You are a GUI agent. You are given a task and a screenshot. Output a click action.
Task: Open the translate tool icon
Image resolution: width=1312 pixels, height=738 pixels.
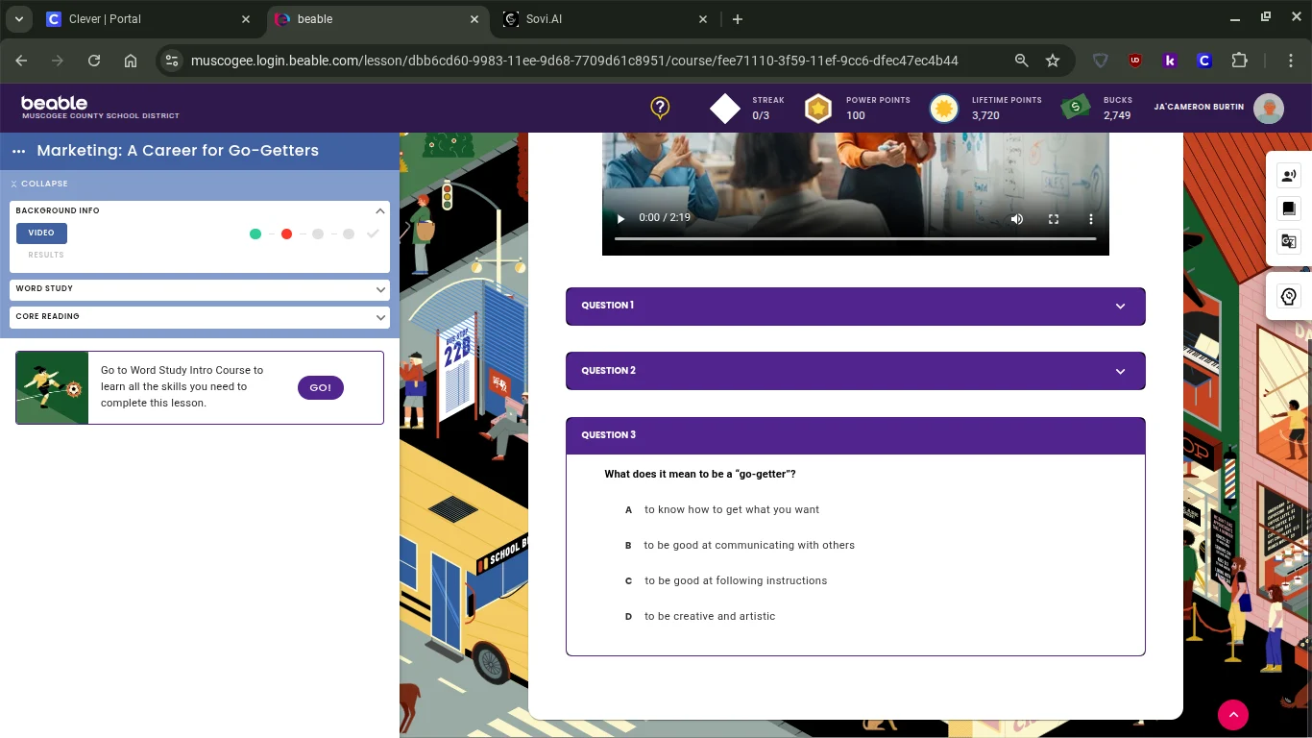[1289, 241]
